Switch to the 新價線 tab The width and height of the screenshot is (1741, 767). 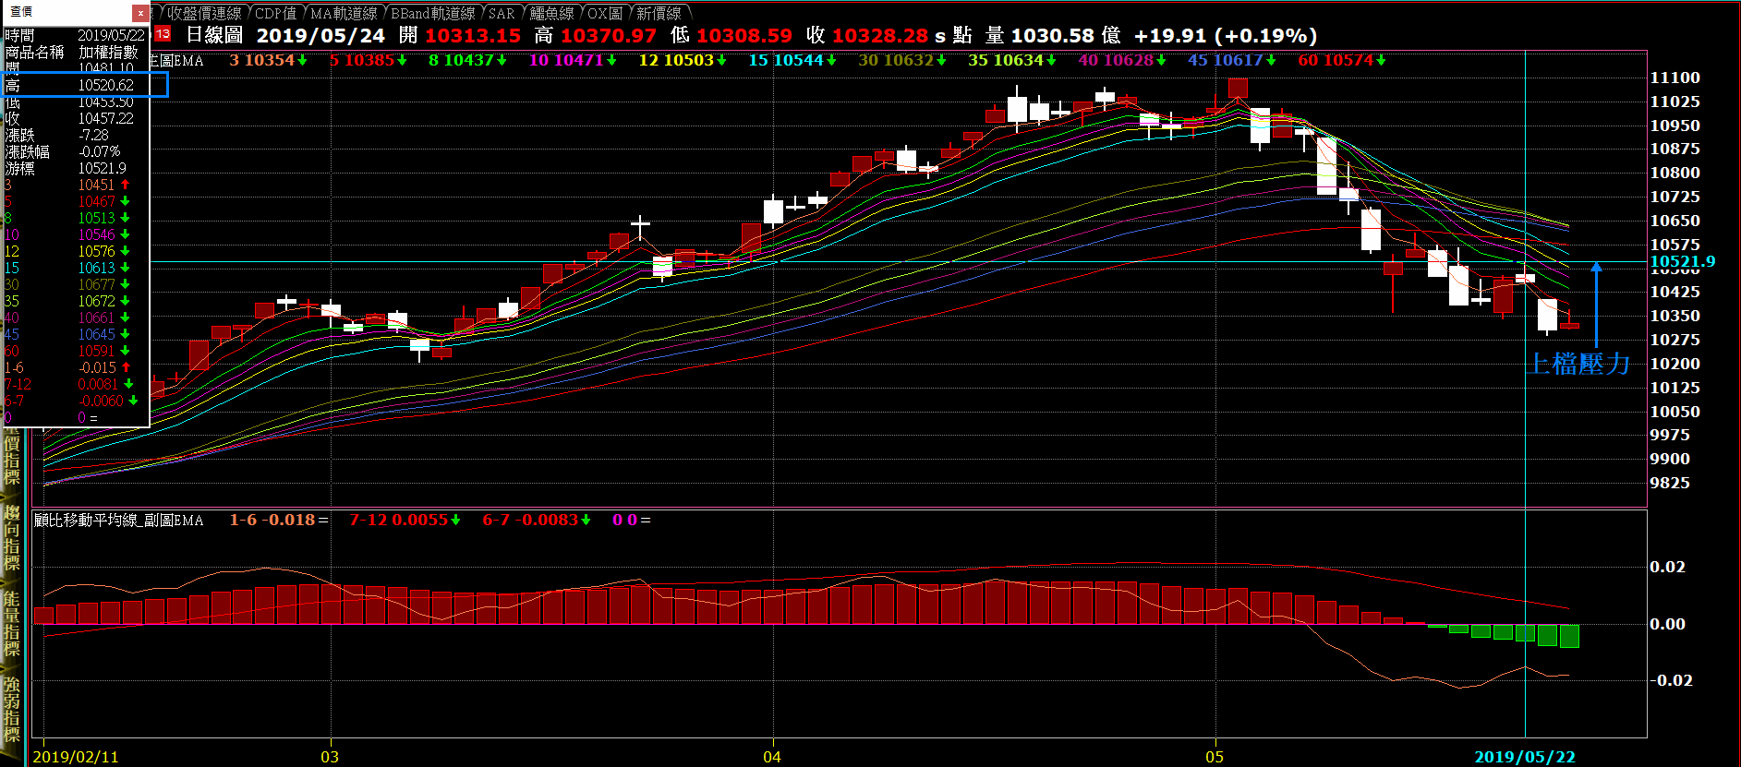pyautogui.click(x=659, y=13)
